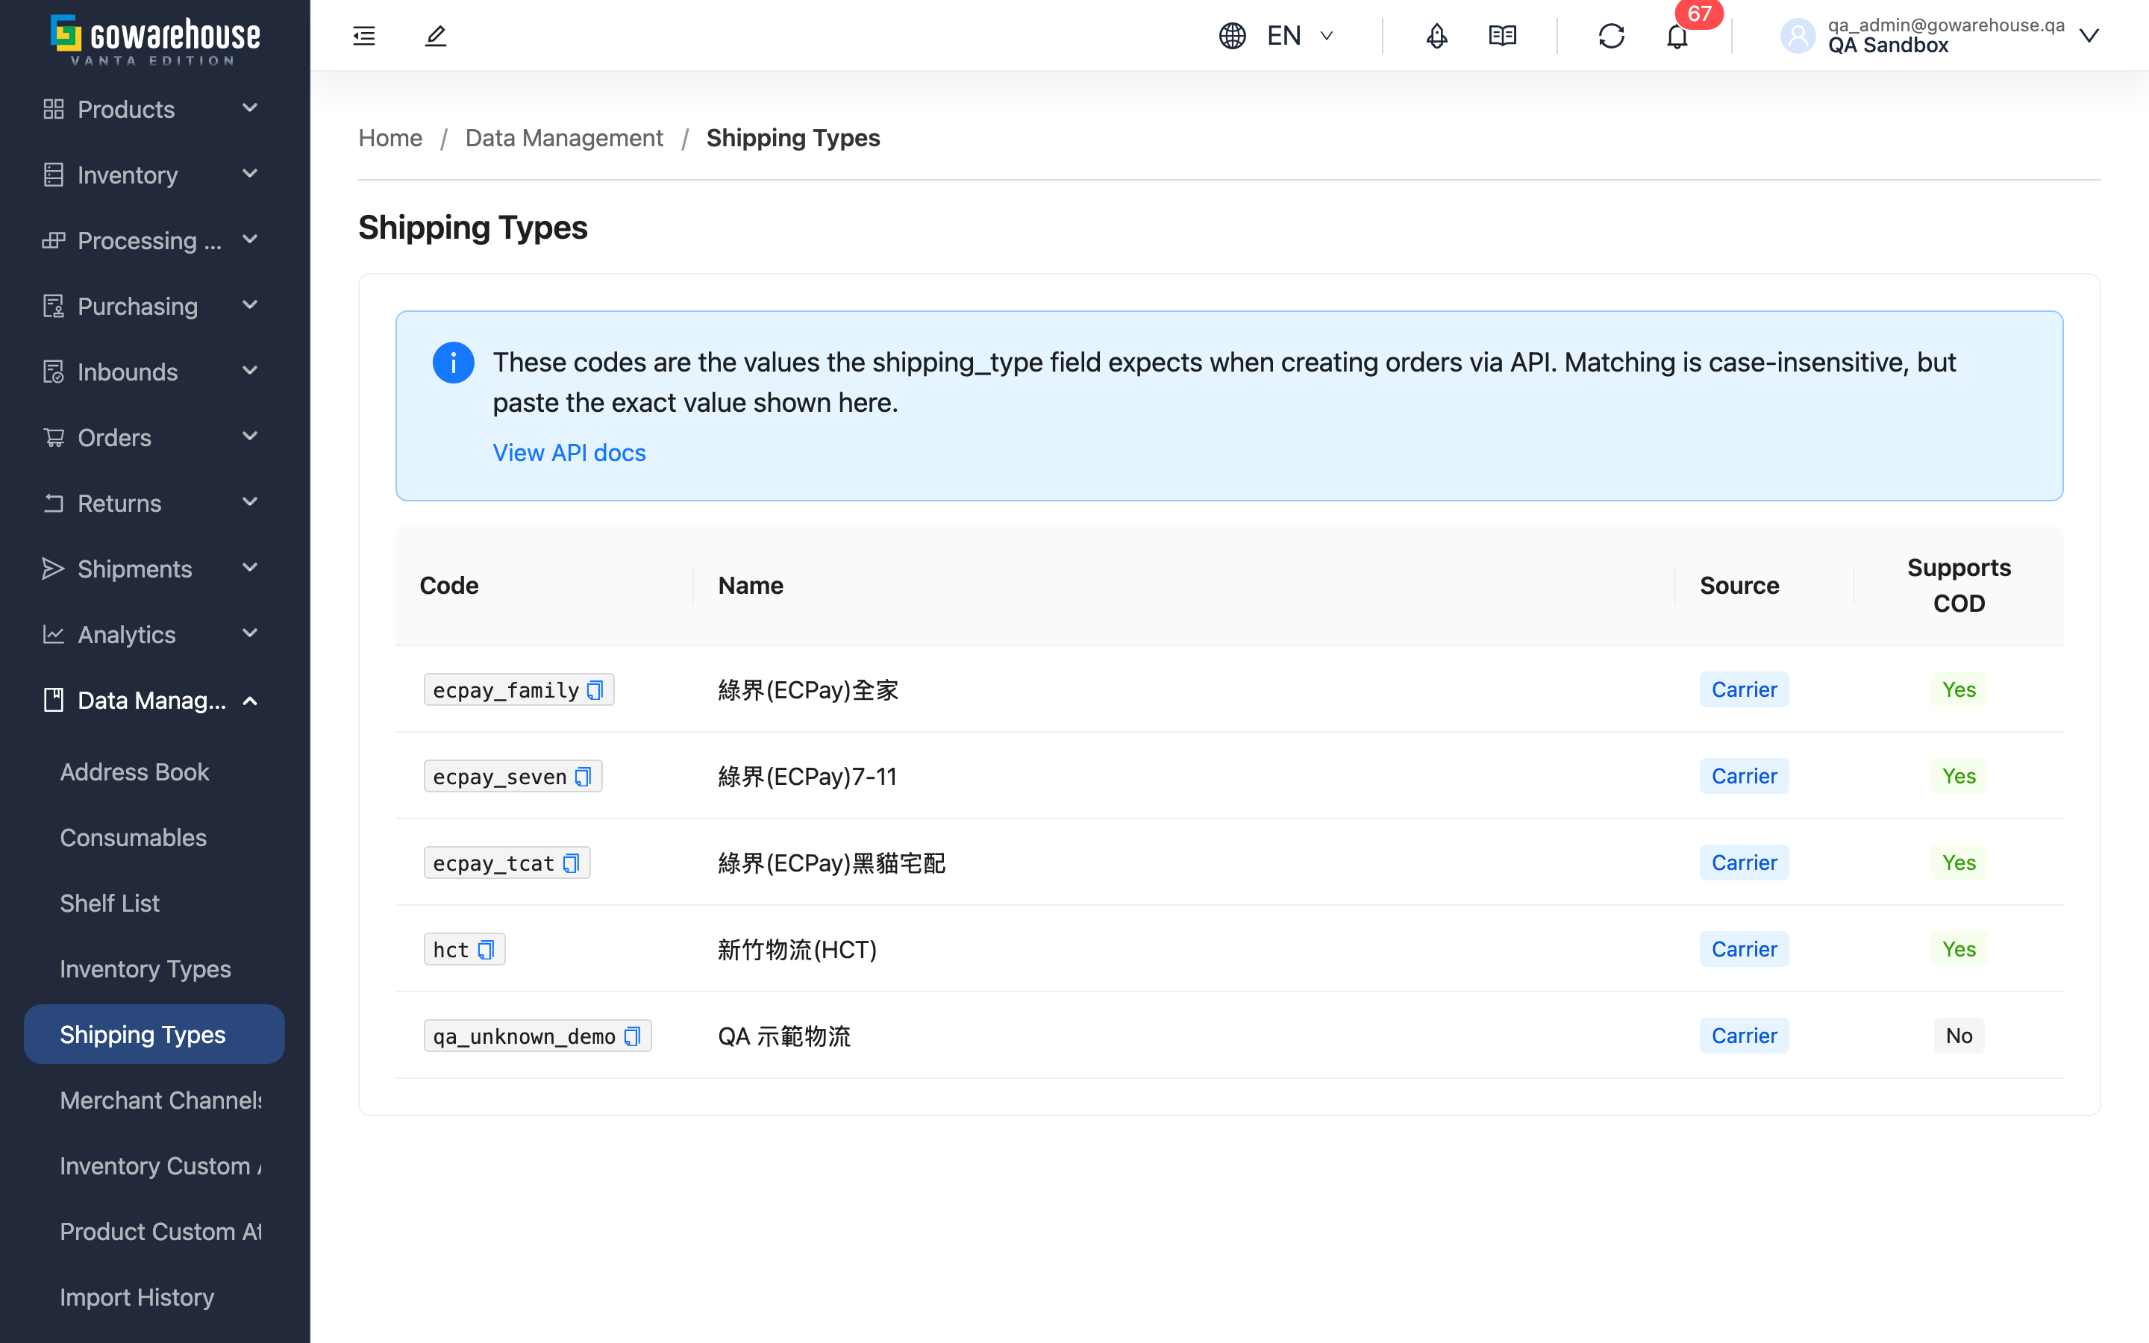Open the EN language dropdown
2149x1343 pixels.
pyautogui.click(x=1301, y=36)
